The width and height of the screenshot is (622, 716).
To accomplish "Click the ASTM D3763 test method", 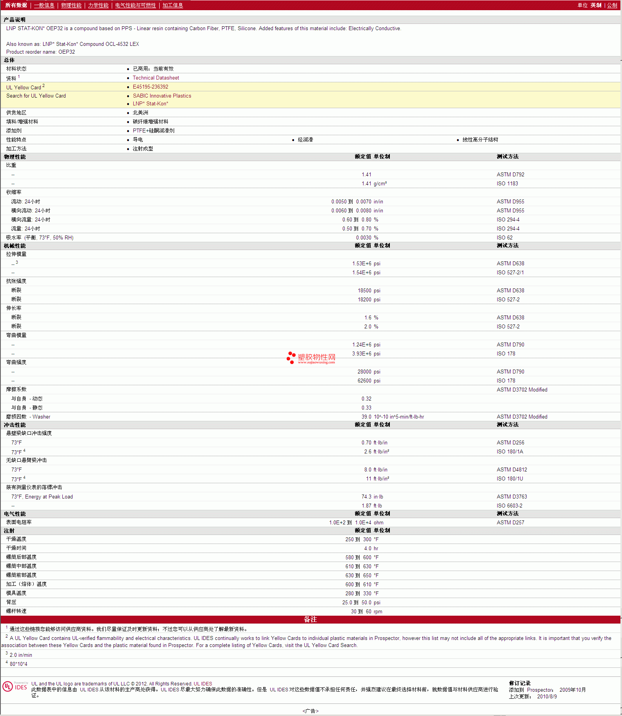I will pyautogui.click(x=512, y=497).
